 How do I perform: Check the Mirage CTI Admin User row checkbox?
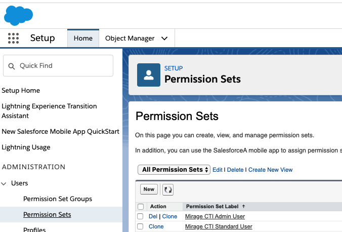tap(140, 216)
